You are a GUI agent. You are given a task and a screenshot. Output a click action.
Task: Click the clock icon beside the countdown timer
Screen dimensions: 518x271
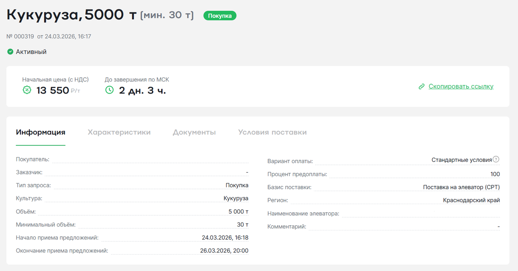point(109,90)
